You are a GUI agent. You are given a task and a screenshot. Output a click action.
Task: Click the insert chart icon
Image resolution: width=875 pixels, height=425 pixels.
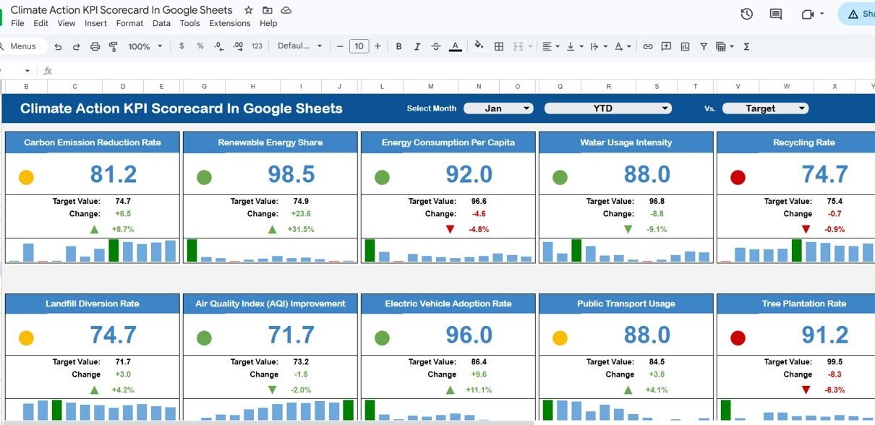(685, 46)
